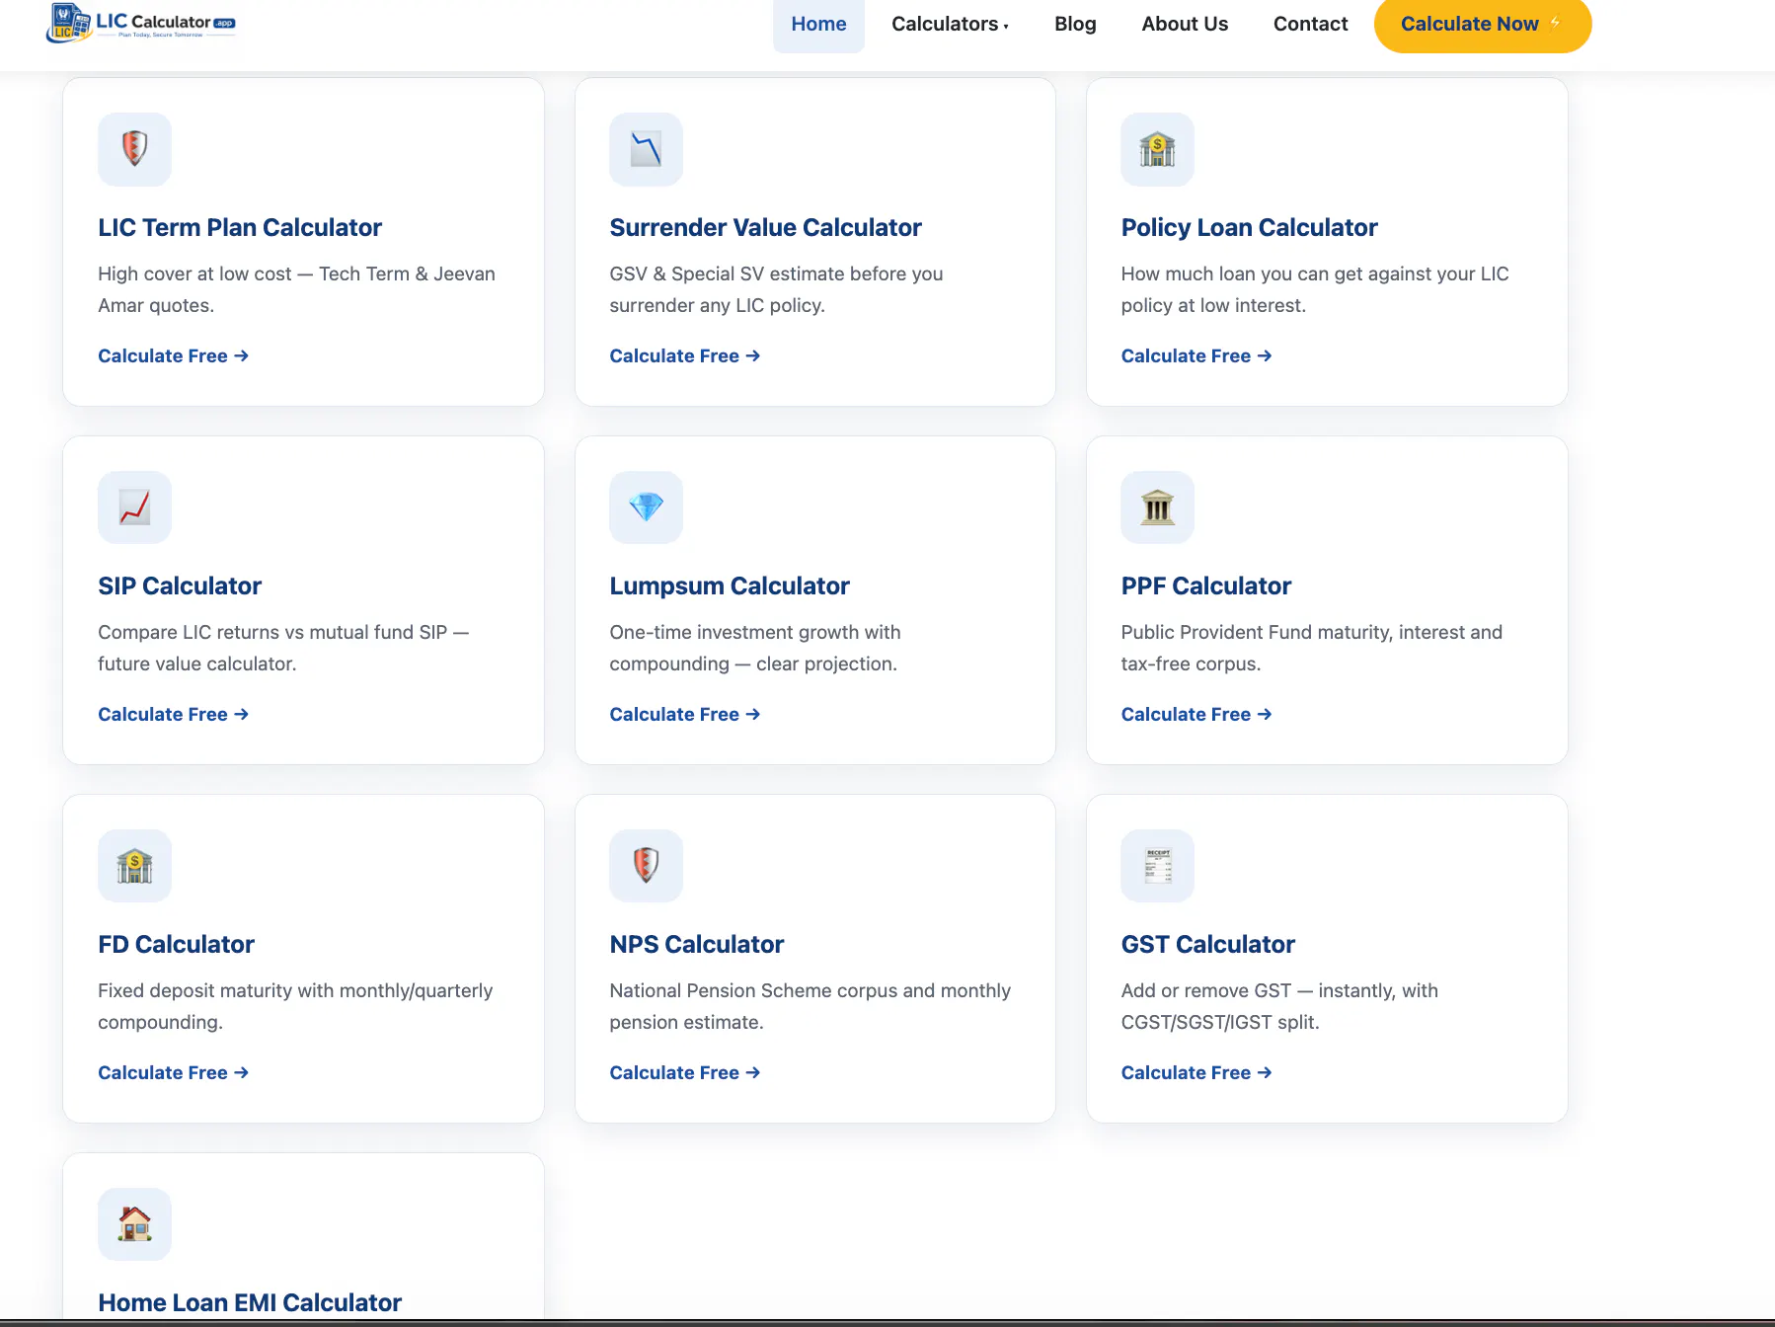Open the GST Calculator heading
Screen dimensions: 1775x1327
1207,945
